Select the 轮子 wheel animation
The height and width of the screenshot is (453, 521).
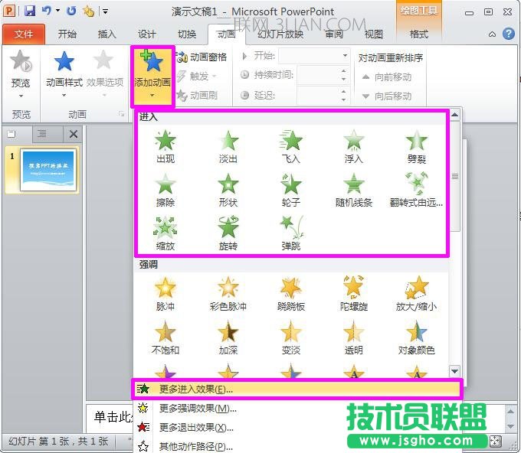tap(290, 190)
